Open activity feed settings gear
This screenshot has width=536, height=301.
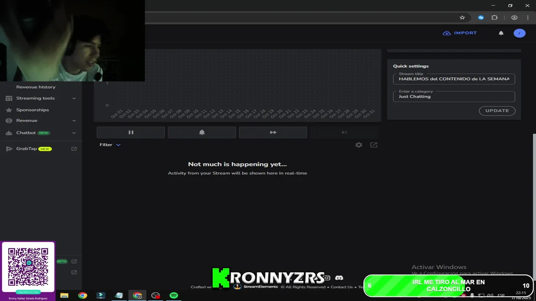(359, 145)
